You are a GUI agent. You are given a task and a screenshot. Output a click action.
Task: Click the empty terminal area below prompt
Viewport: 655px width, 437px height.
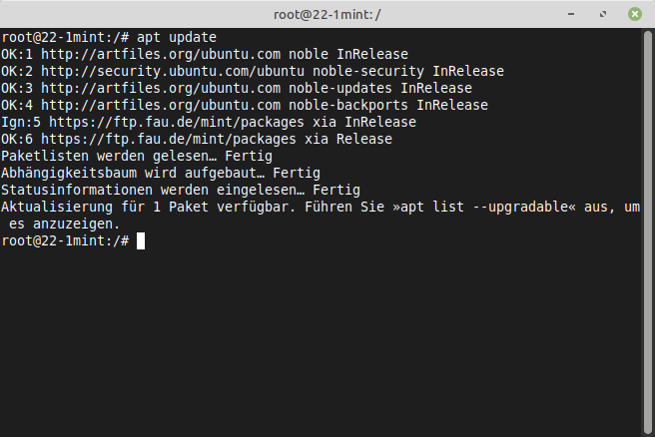tap(321, 342)
